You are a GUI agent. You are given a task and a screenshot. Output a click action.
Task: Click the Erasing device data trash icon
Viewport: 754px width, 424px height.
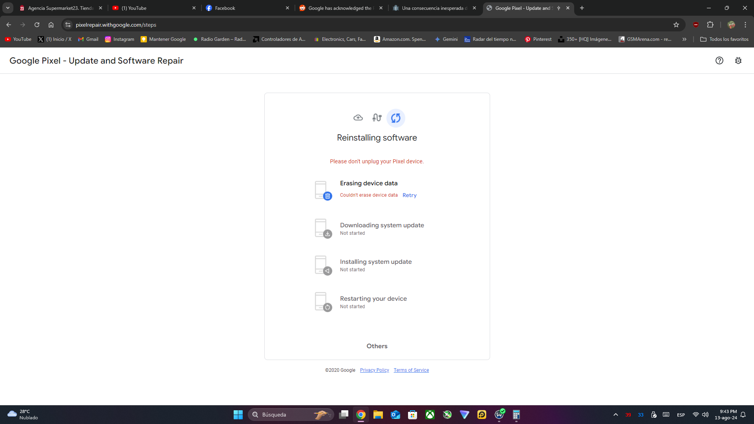coord(327,196)
